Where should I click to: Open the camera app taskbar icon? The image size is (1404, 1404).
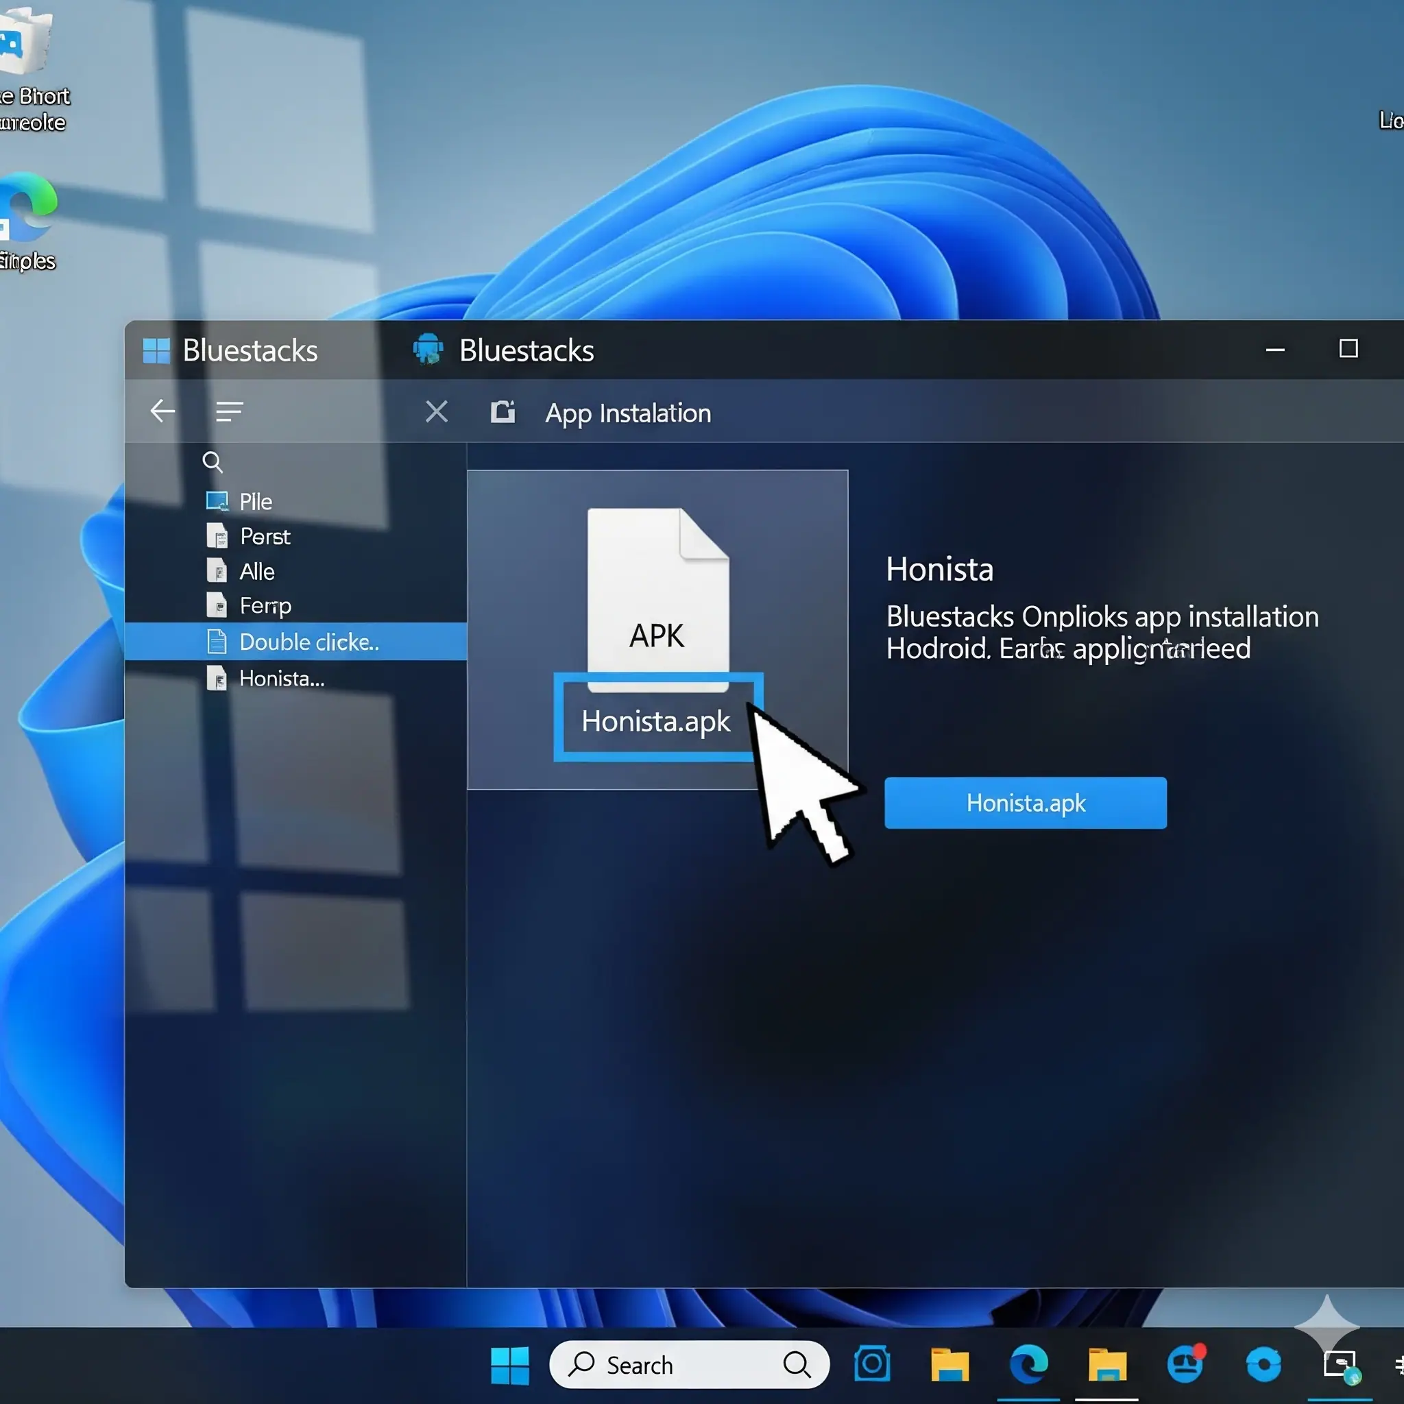pyautogui.click(x=872, y=1364)
